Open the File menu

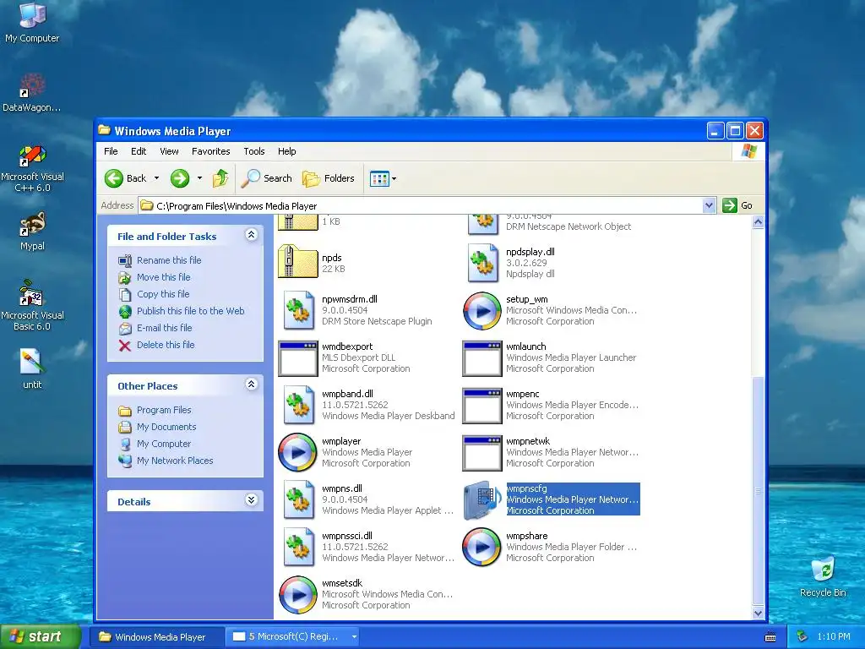pos(111,151)
